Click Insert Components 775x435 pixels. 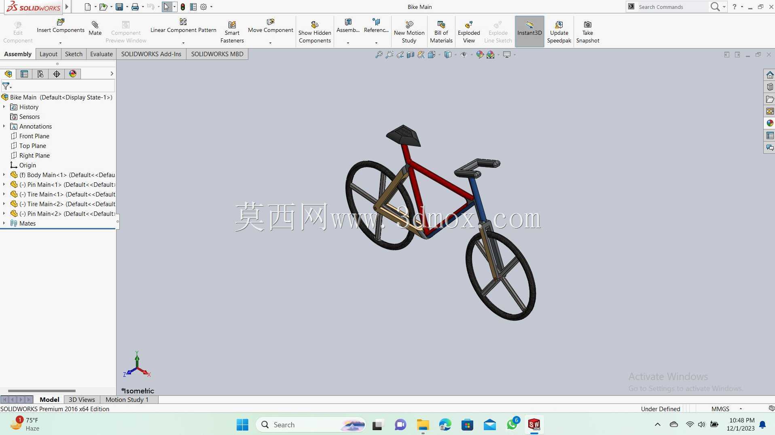pos(61,26)
